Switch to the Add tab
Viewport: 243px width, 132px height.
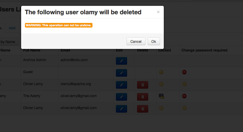click(12, 28)
